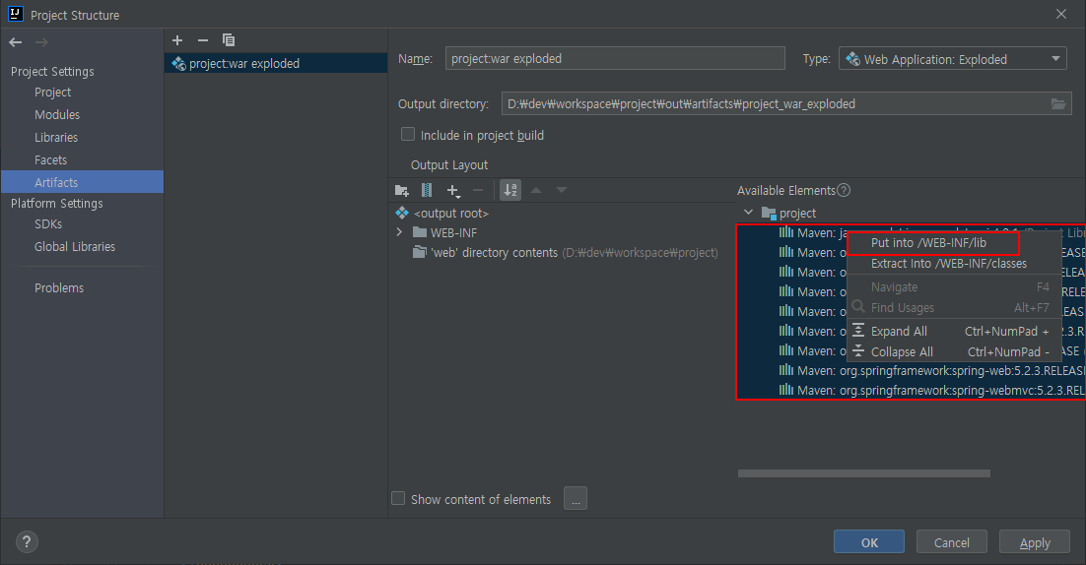The height and width of the screenshot is (565, 1086).
Task: Select project:war exploded artifact in list
Action: pos(276,64)
